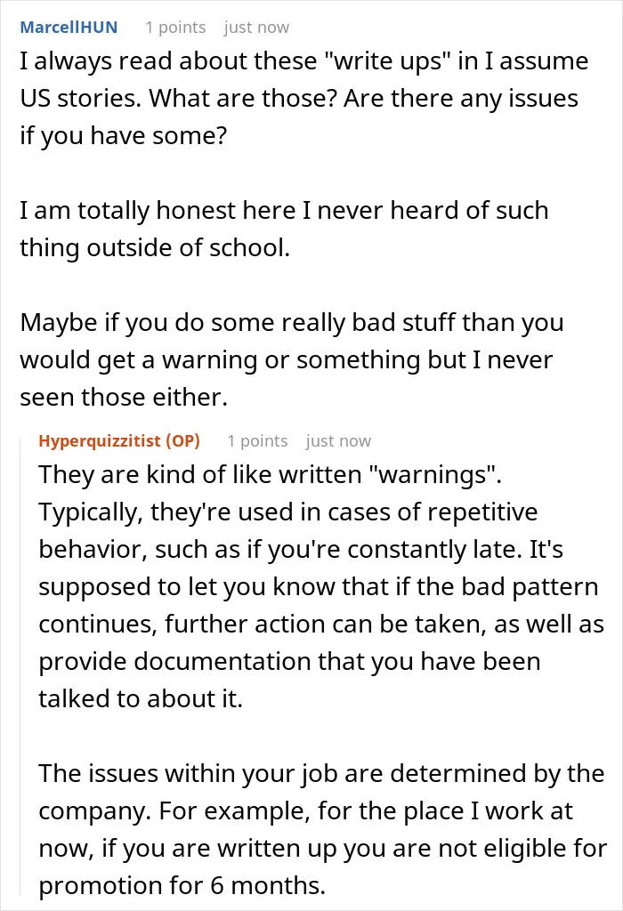Click the line starting "I am totally honest"

point(284,210)
